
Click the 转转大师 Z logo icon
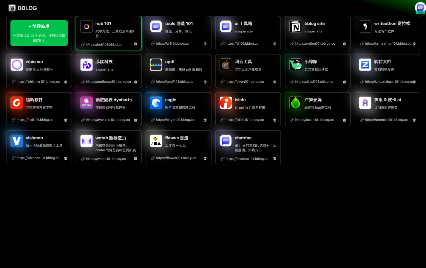[x=365, y=65]
